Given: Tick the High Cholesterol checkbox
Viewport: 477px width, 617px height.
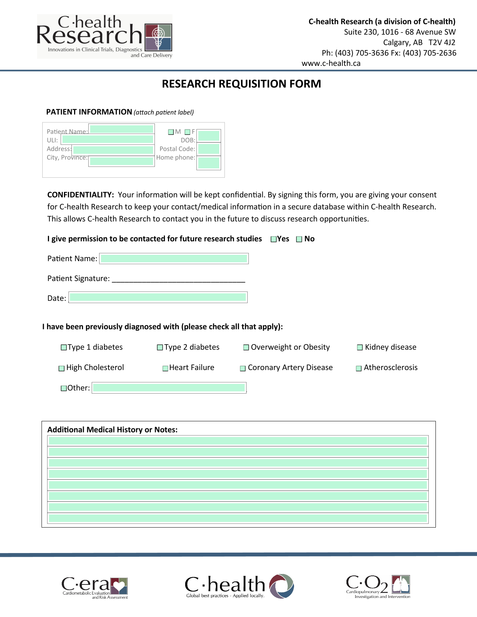Looking at the screenshot, I should (61, 369).
